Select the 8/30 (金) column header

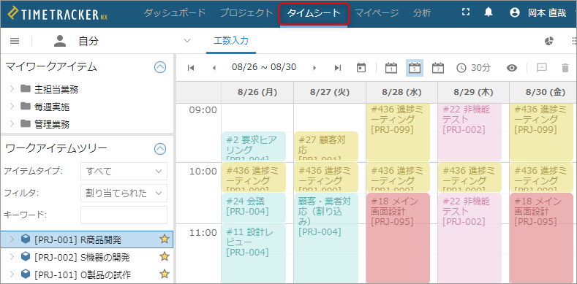543,92
